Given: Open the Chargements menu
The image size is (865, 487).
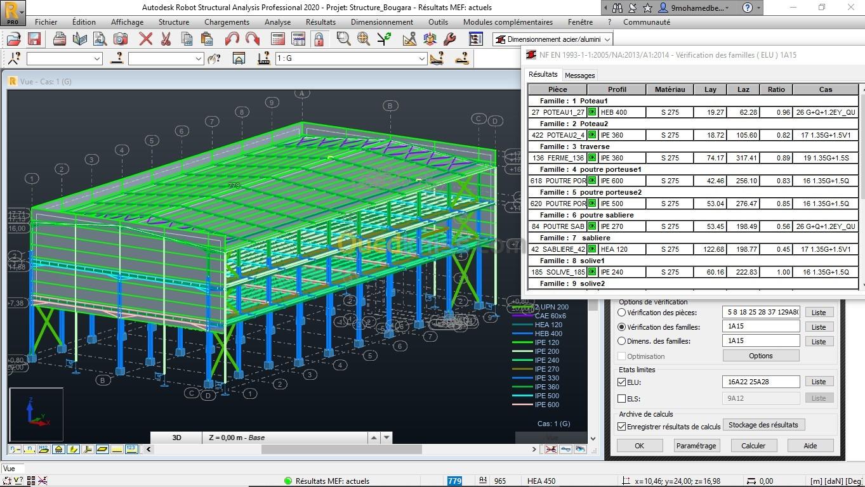Looking at the screenshot, I should tap(227, 22).
